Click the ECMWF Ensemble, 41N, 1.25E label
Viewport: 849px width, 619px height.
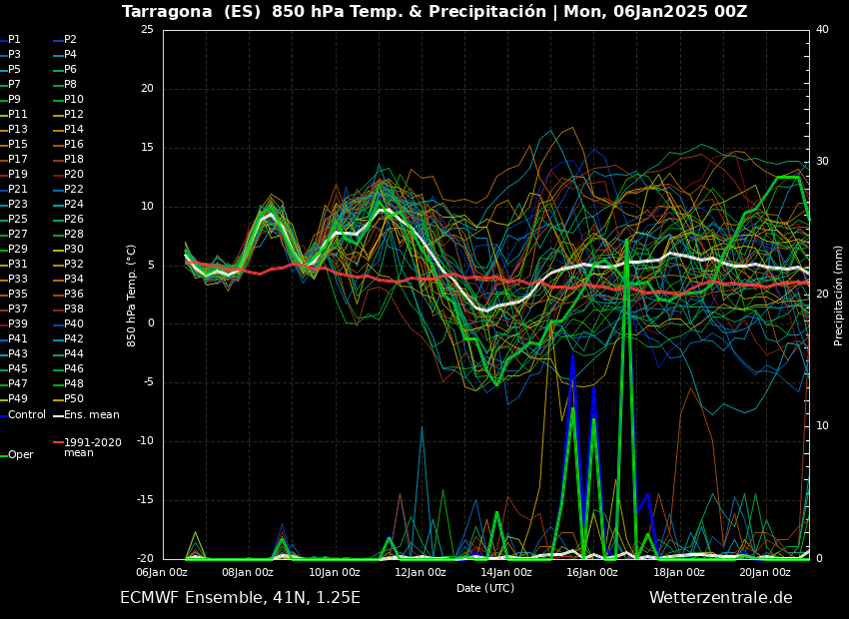tap(238, 597)
